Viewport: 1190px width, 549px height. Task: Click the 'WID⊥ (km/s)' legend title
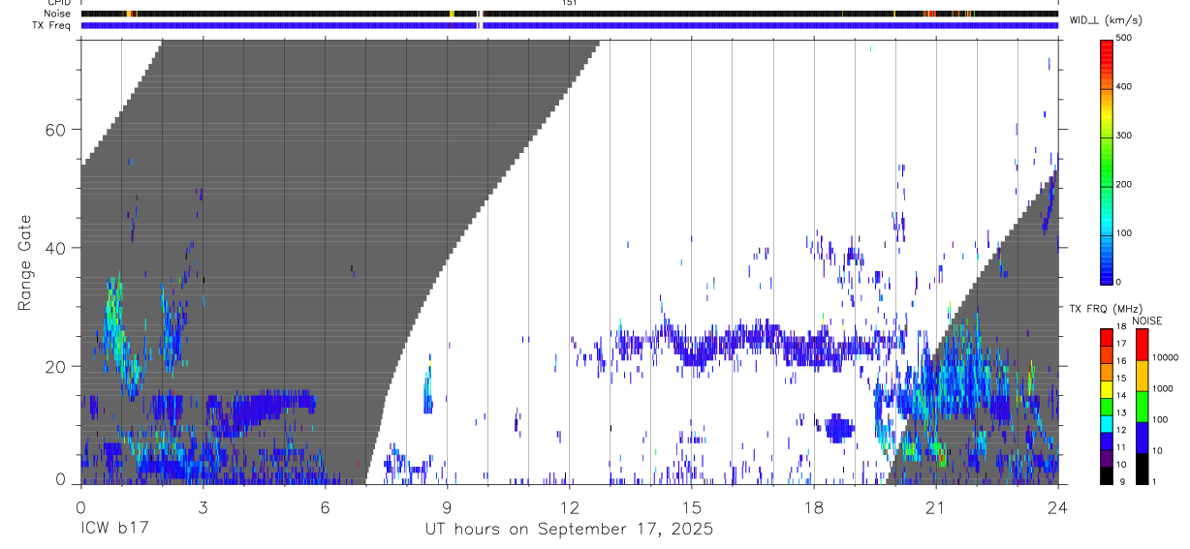1105,20
